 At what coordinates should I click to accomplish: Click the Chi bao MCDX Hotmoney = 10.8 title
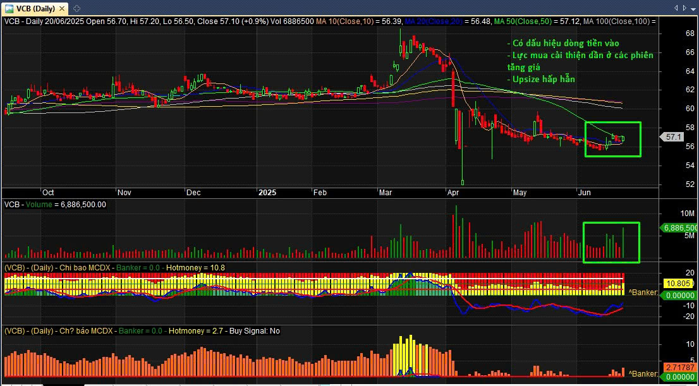[114, 267]
